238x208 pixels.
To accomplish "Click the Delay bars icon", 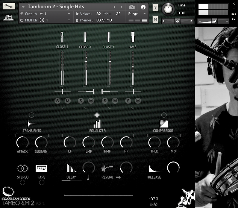I will click(71, 168).
